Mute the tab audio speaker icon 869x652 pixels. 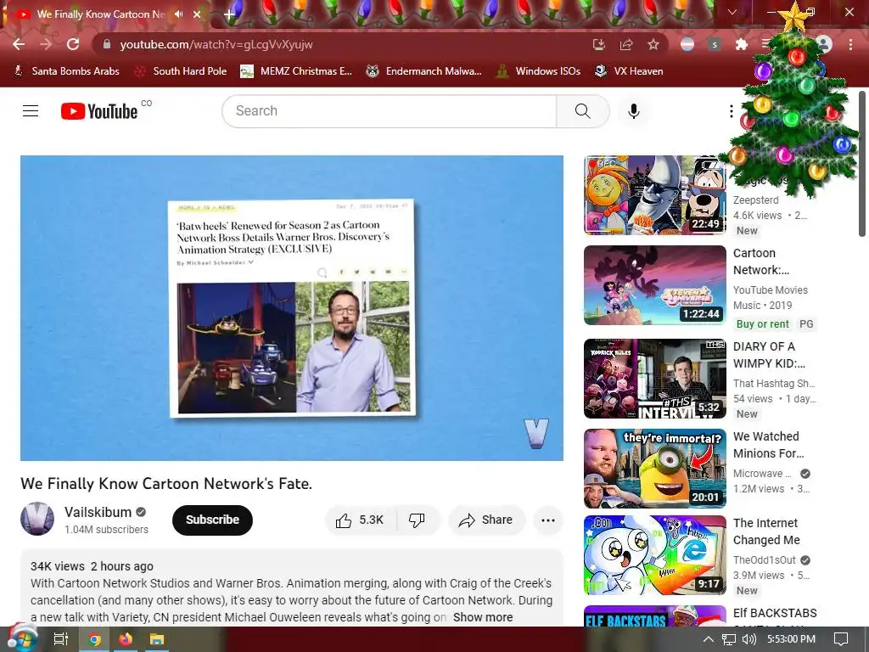tap(178, 14)
